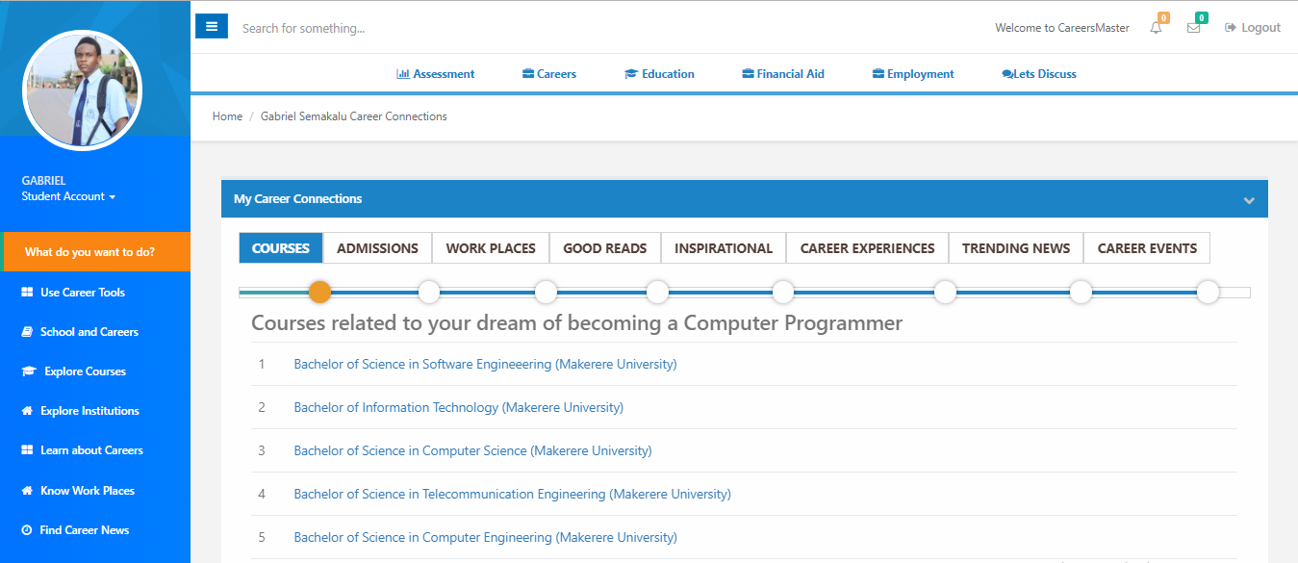Open the Employment menu

point(913,74)
